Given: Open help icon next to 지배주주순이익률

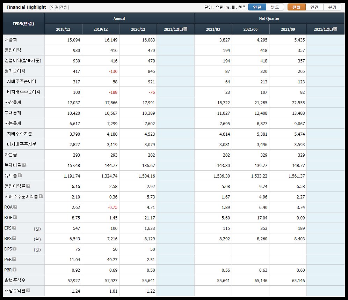Looking at the screenshot, I should pos(41,196).
